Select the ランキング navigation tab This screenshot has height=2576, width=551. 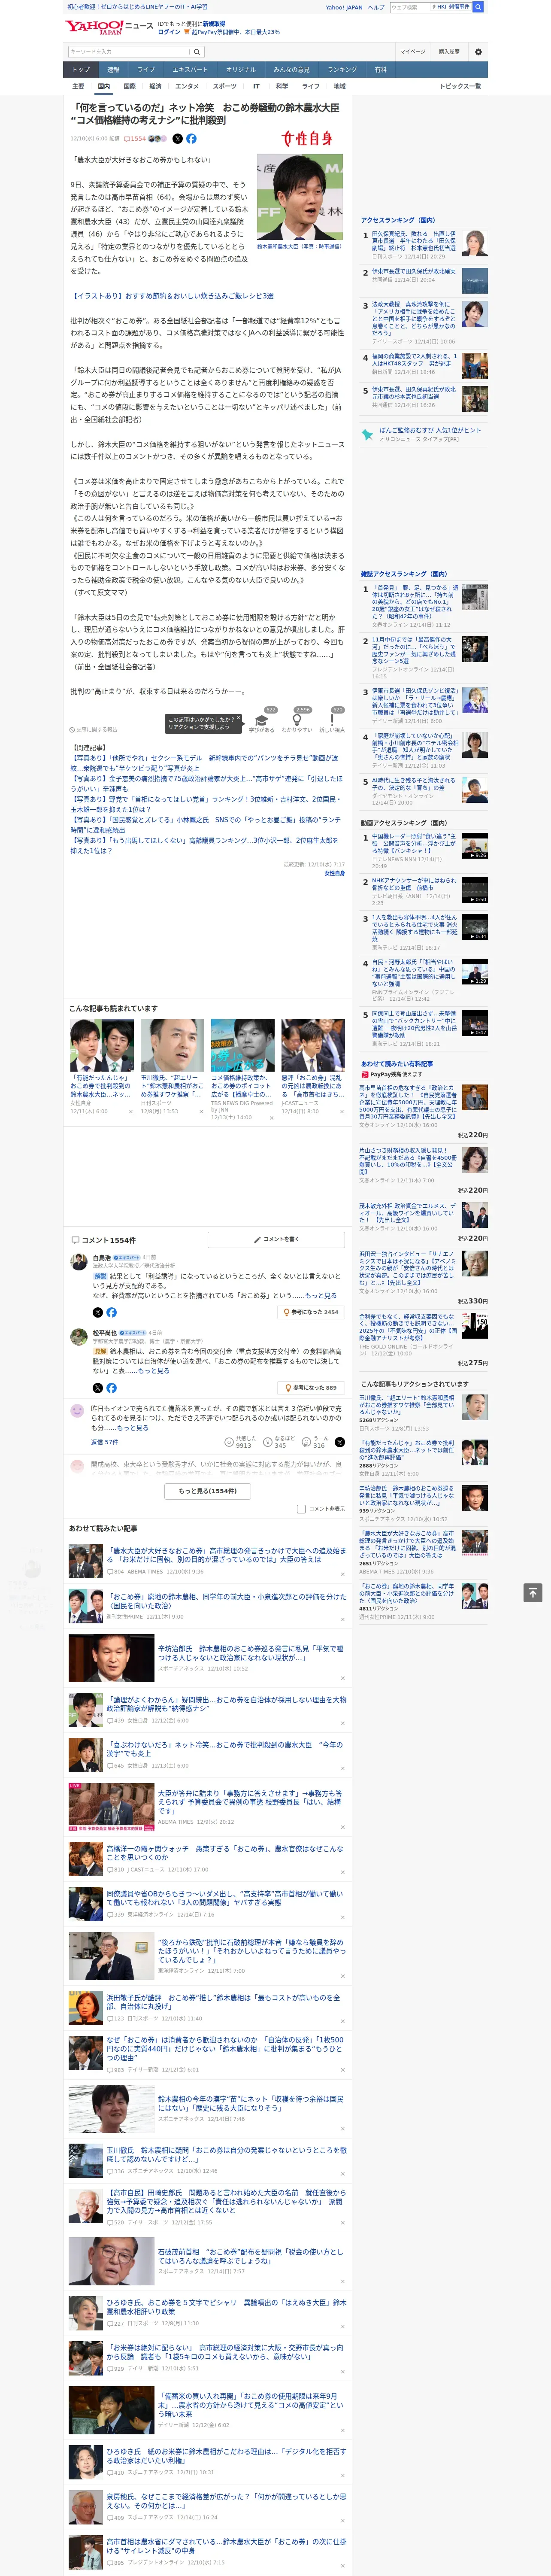(342, 70)
